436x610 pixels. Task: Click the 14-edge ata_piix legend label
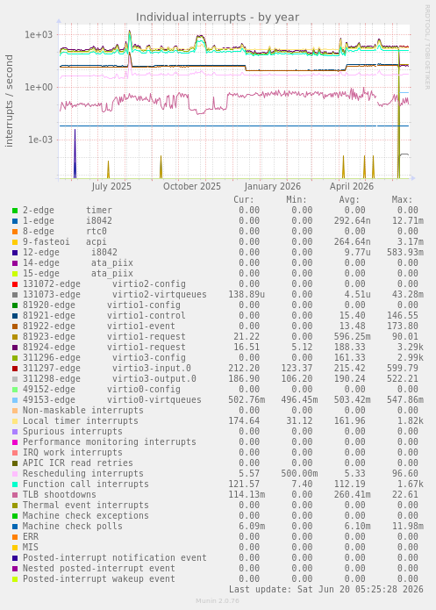78,263
